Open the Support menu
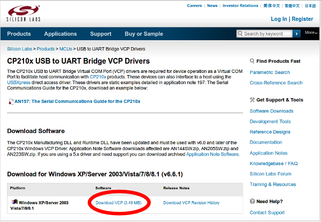The image size is (321, 222). (101, 34)
